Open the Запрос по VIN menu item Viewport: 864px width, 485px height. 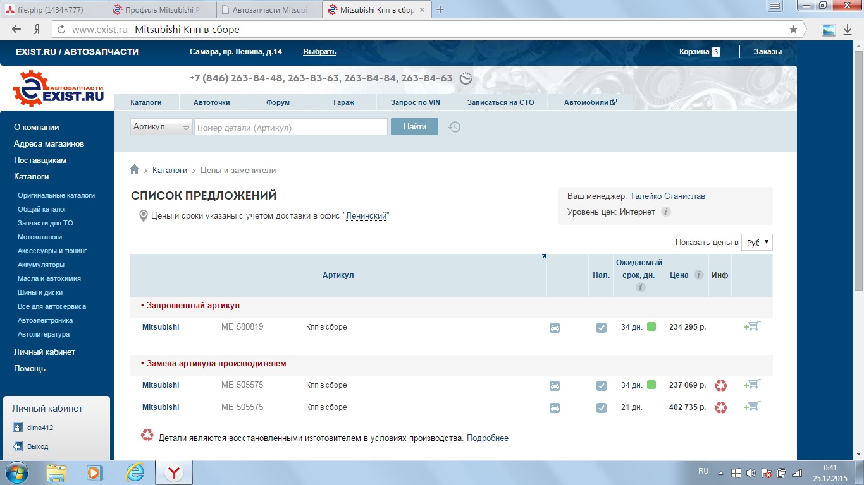(x=415, y=102)
